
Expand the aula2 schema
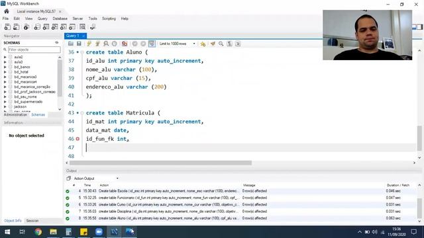(x=5, y=57)
